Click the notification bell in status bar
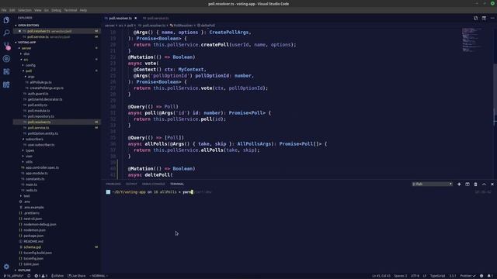This screenshot has height=279, width=497. [x=489, y=276]
